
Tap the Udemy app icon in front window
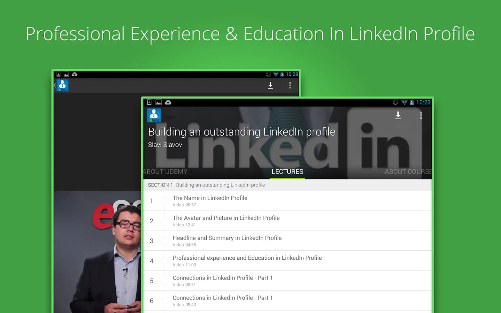click(x=154, y=115)
